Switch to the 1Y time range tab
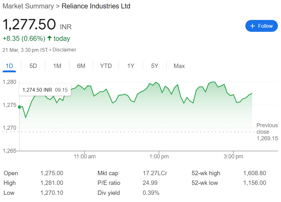The height and width of the screenshot is (202, 281). coord(131,66)
